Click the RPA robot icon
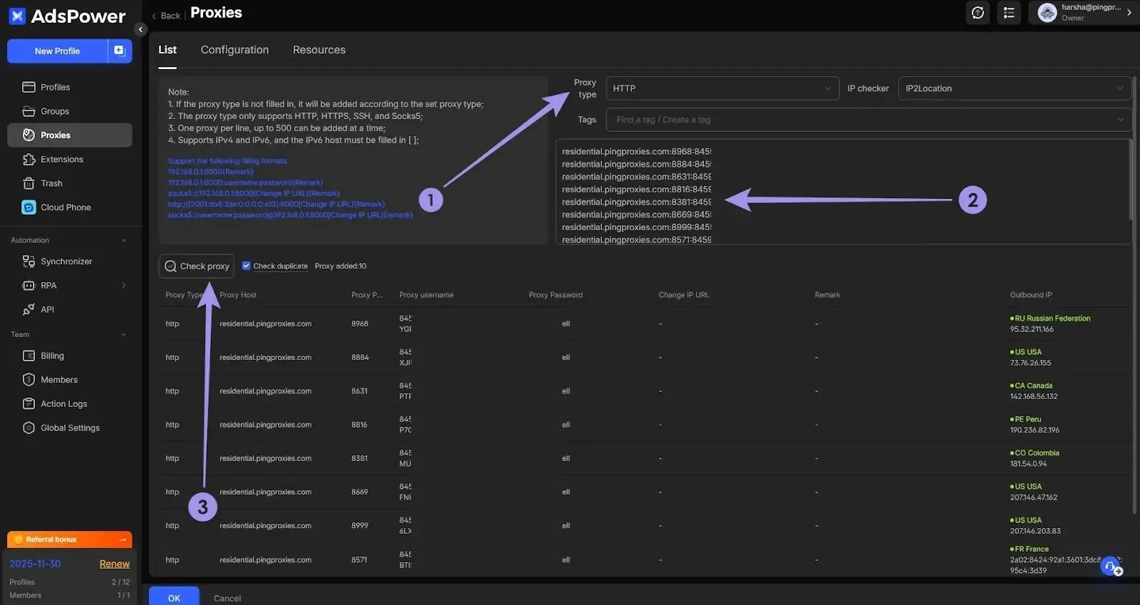Viewport: 1140px width, 605px height. click(28, 285)
